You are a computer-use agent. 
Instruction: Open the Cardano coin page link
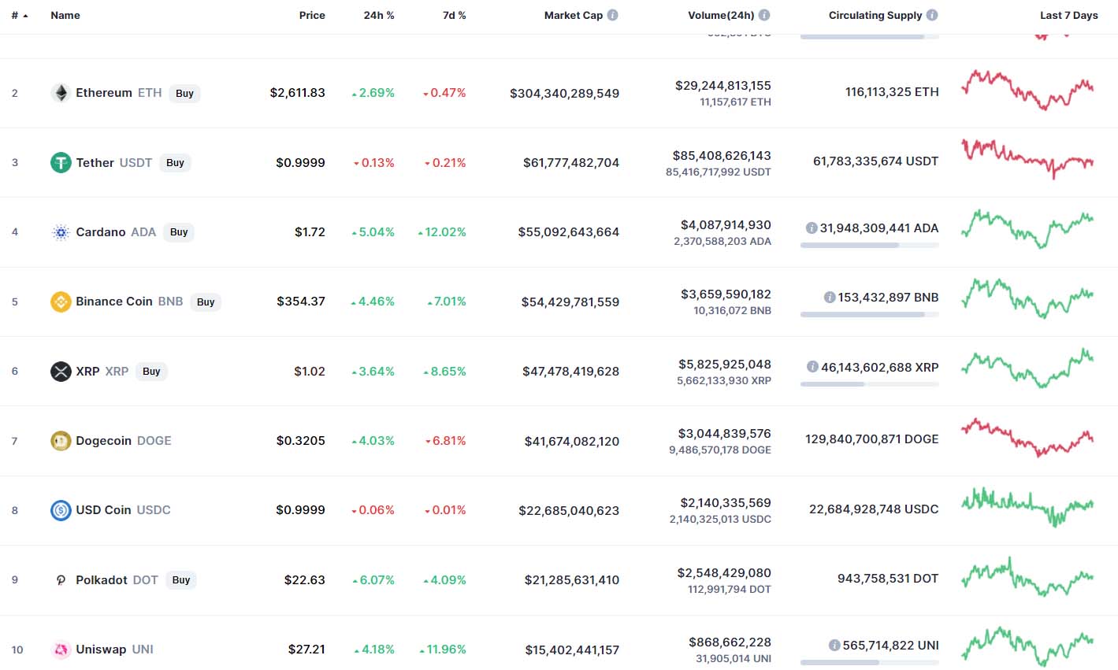[x=101, y=231]
